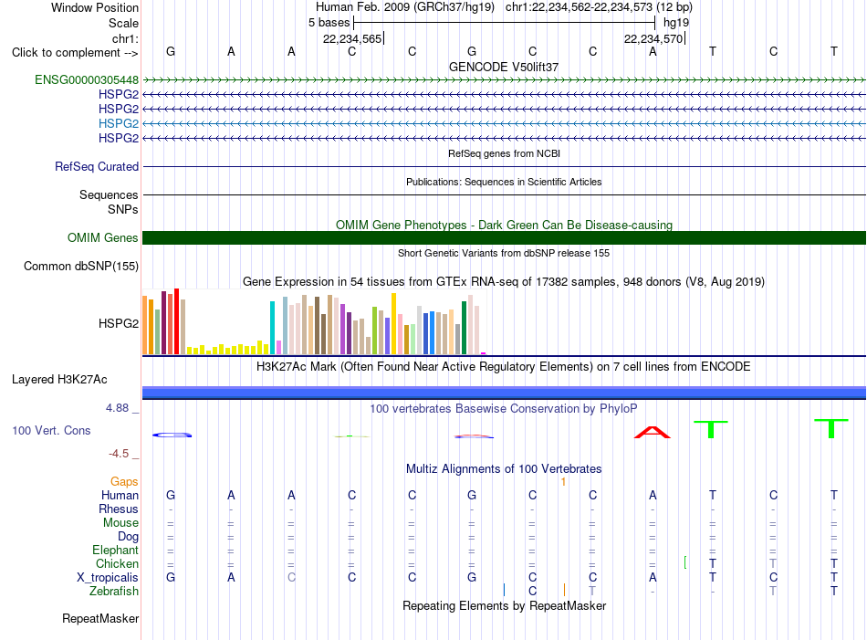Image resolution: width=867 pixels, height=640 pixels.
Task: Select the Dog species row label
Action: tap(129, 537)
